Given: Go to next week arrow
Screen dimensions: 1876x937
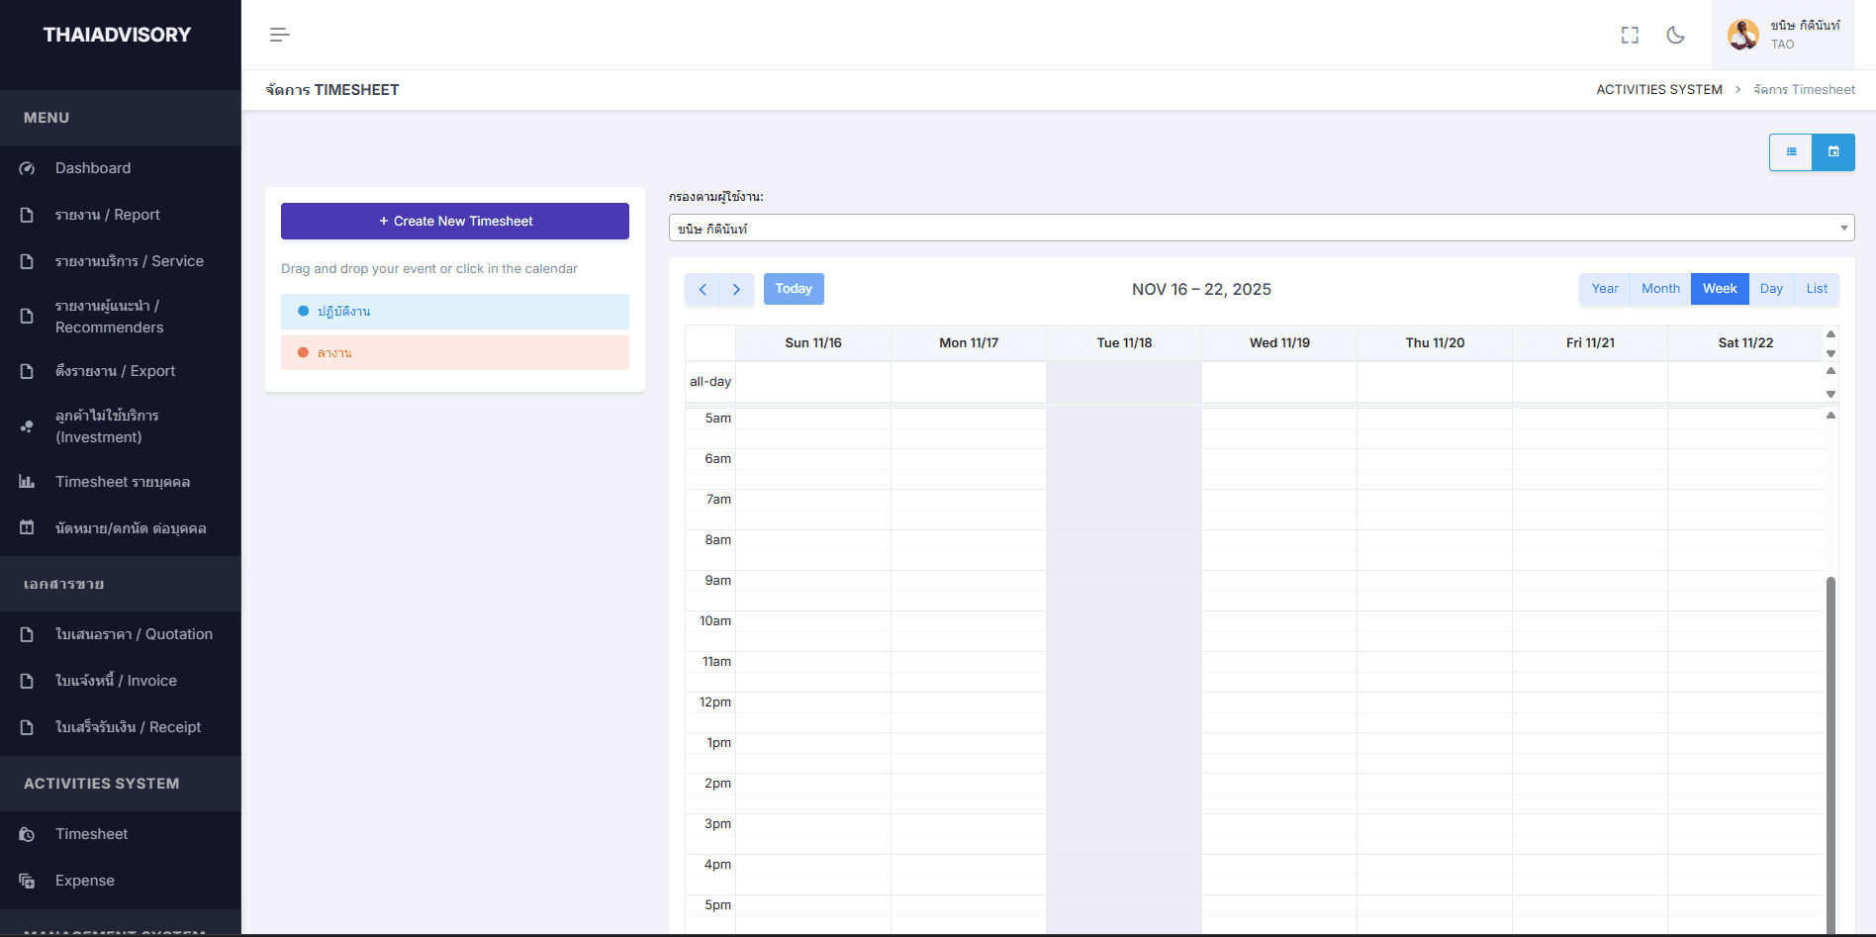Looking at the screenshot, I should [x=736, y=289].
